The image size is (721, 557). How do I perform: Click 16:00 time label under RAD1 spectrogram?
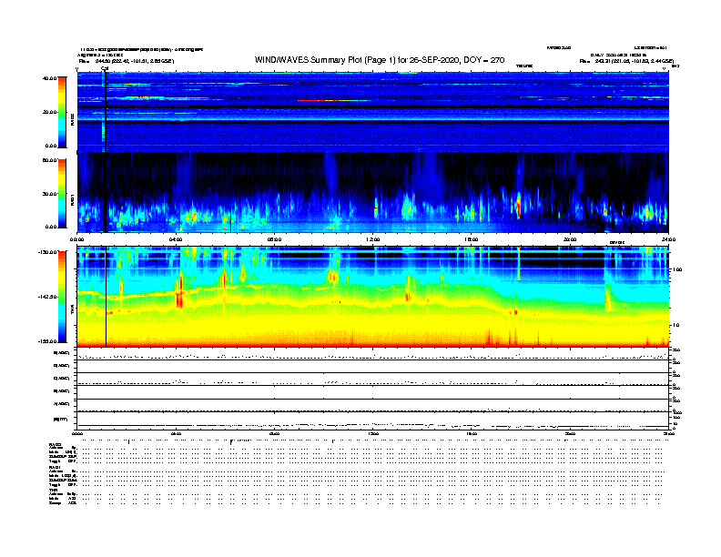tap(472, 239)
